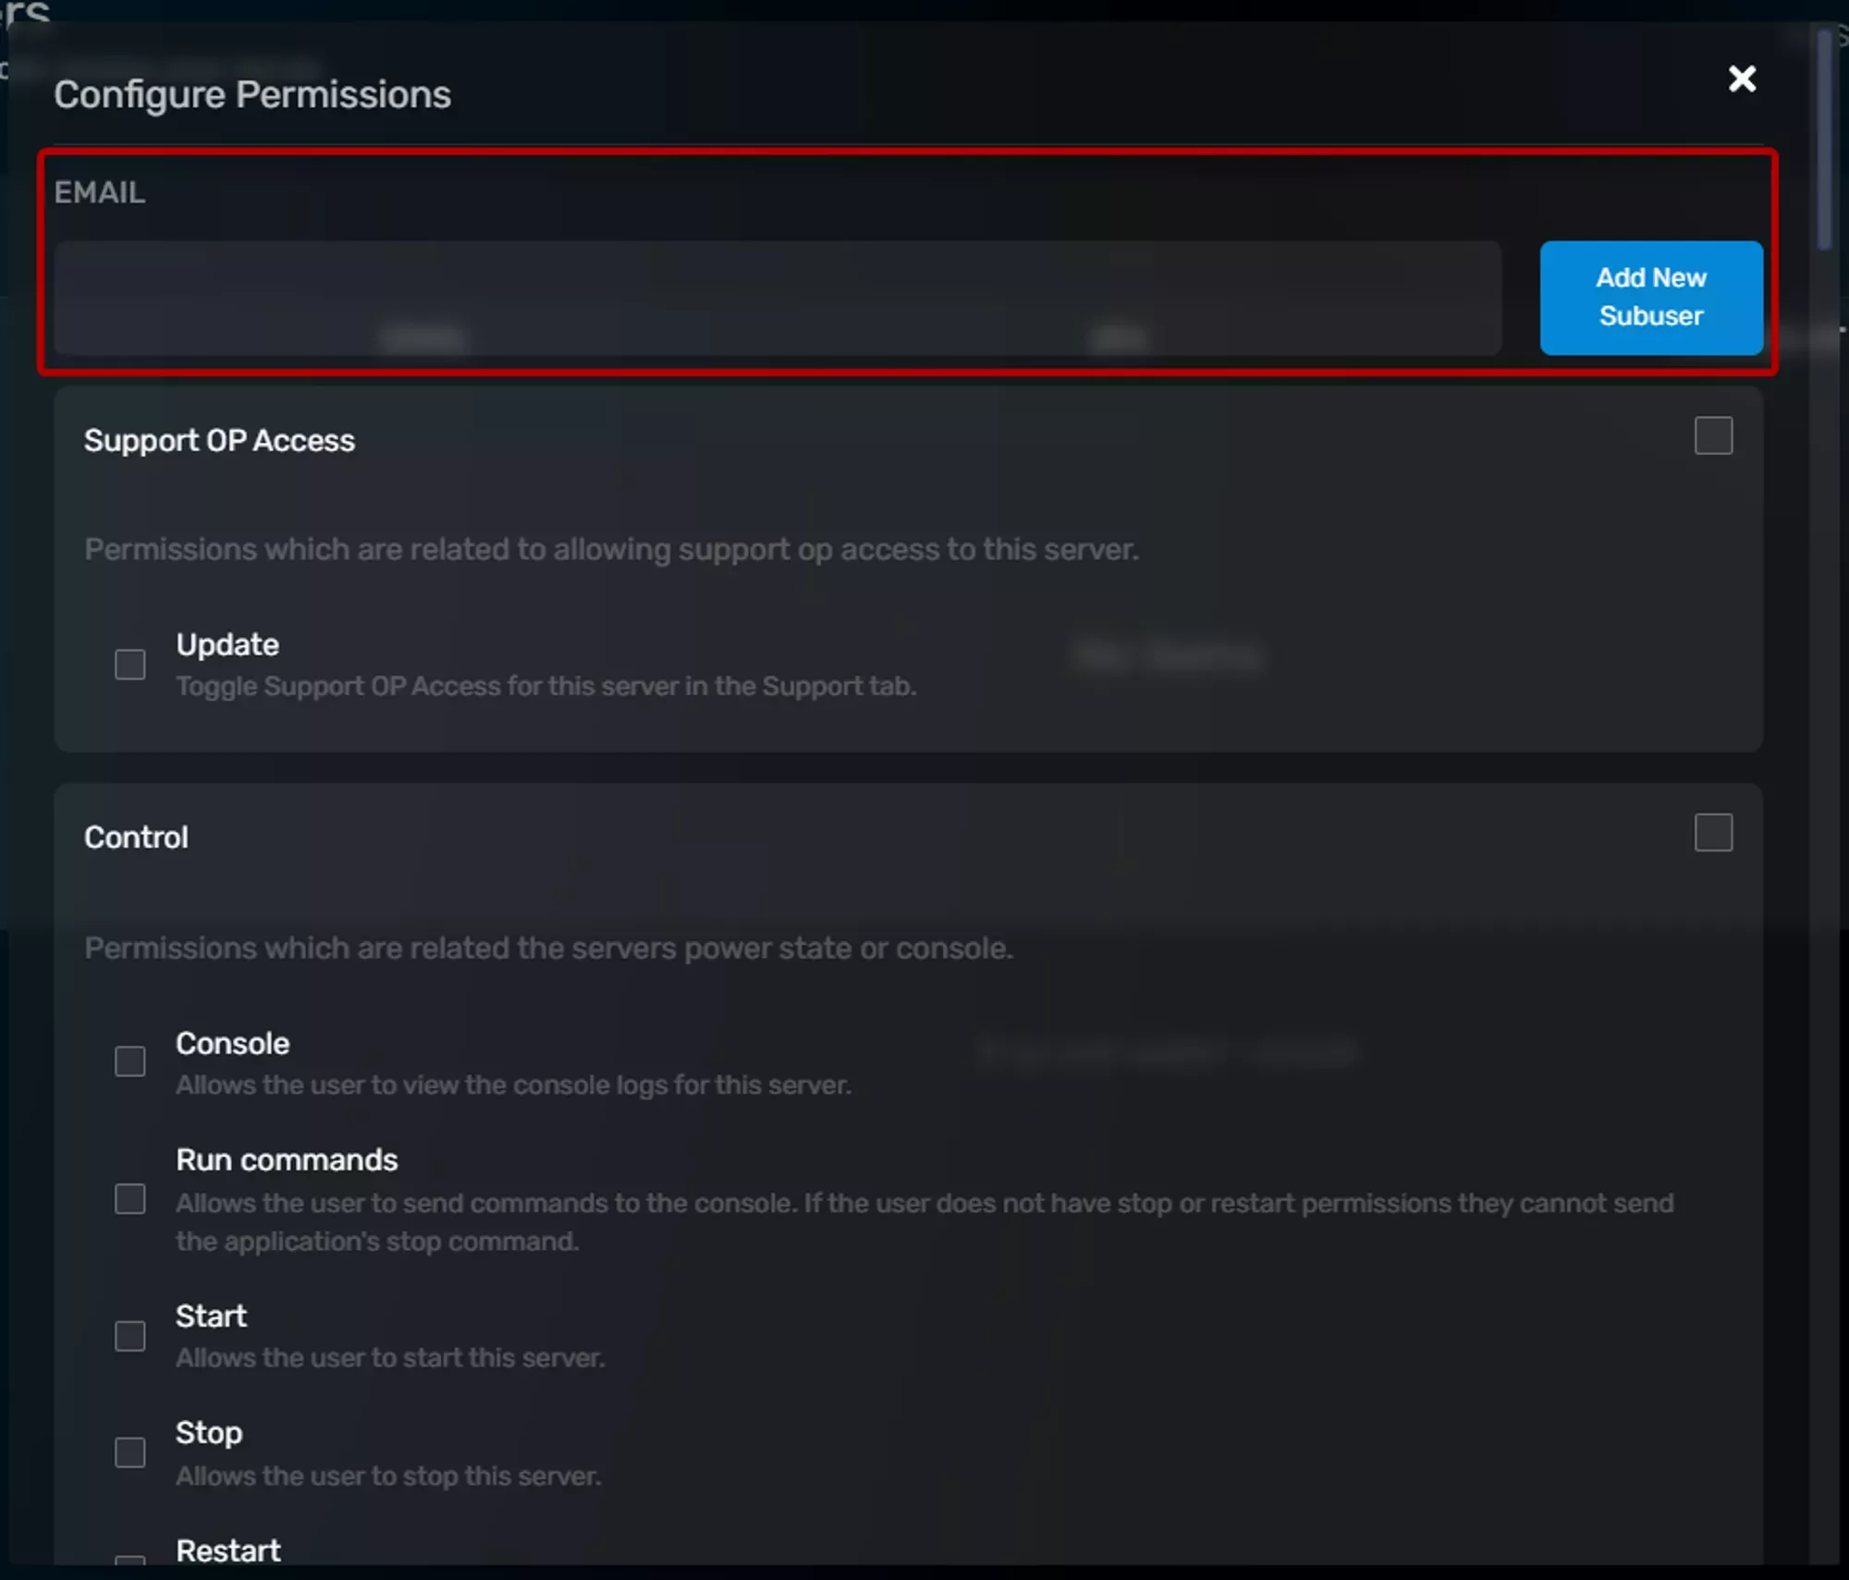The image size is (1849, 1580).
Task: Select the Run commands label
Action: pos(288,1159)
